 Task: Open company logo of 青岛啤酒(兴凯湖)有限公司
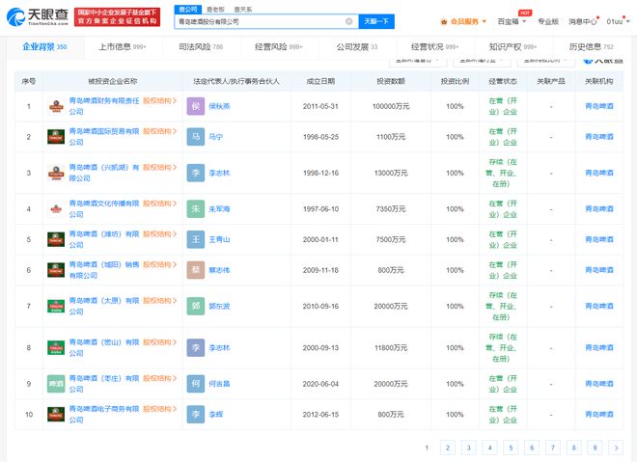(x=56, y=173)
